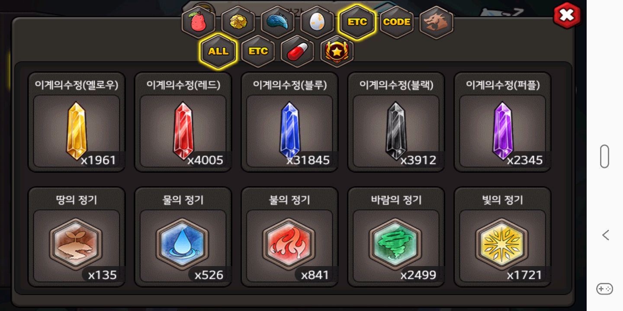Select the gold ore category icon
This screenshot has height=311, width=623.
point(238,22)
